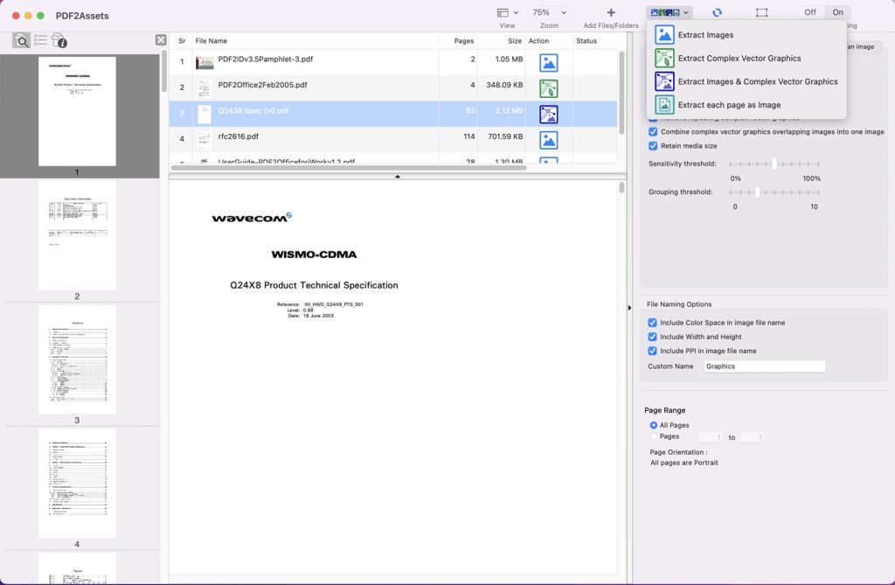The image size is (895, 585).
Task: Choose Extract Images from the menu
Action: click(705, 35)
